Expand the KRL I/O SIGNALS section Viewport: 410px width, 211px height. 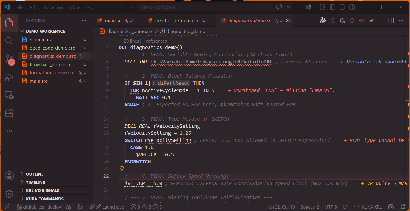[56, 191]
